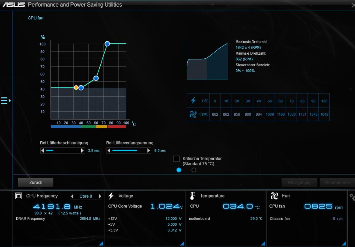Increase Lüfterbeschleunigung time with right arrow

82,150
